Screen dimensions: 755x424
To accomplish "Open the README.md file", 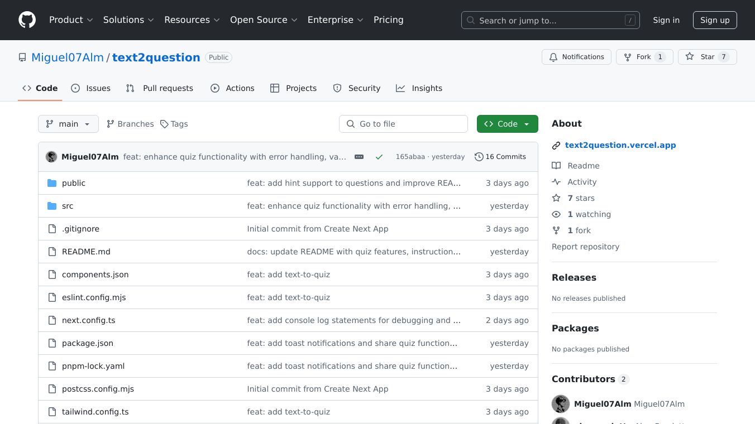I will click(x=86, y=252).
